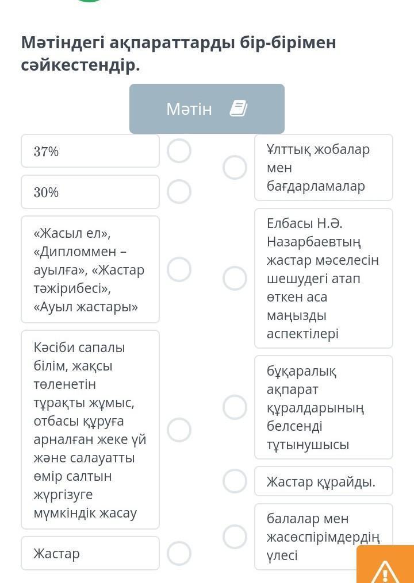
Task: Select circle beside Ұлттық жобалар мен бағдарламалар
Action: [235, 167]
